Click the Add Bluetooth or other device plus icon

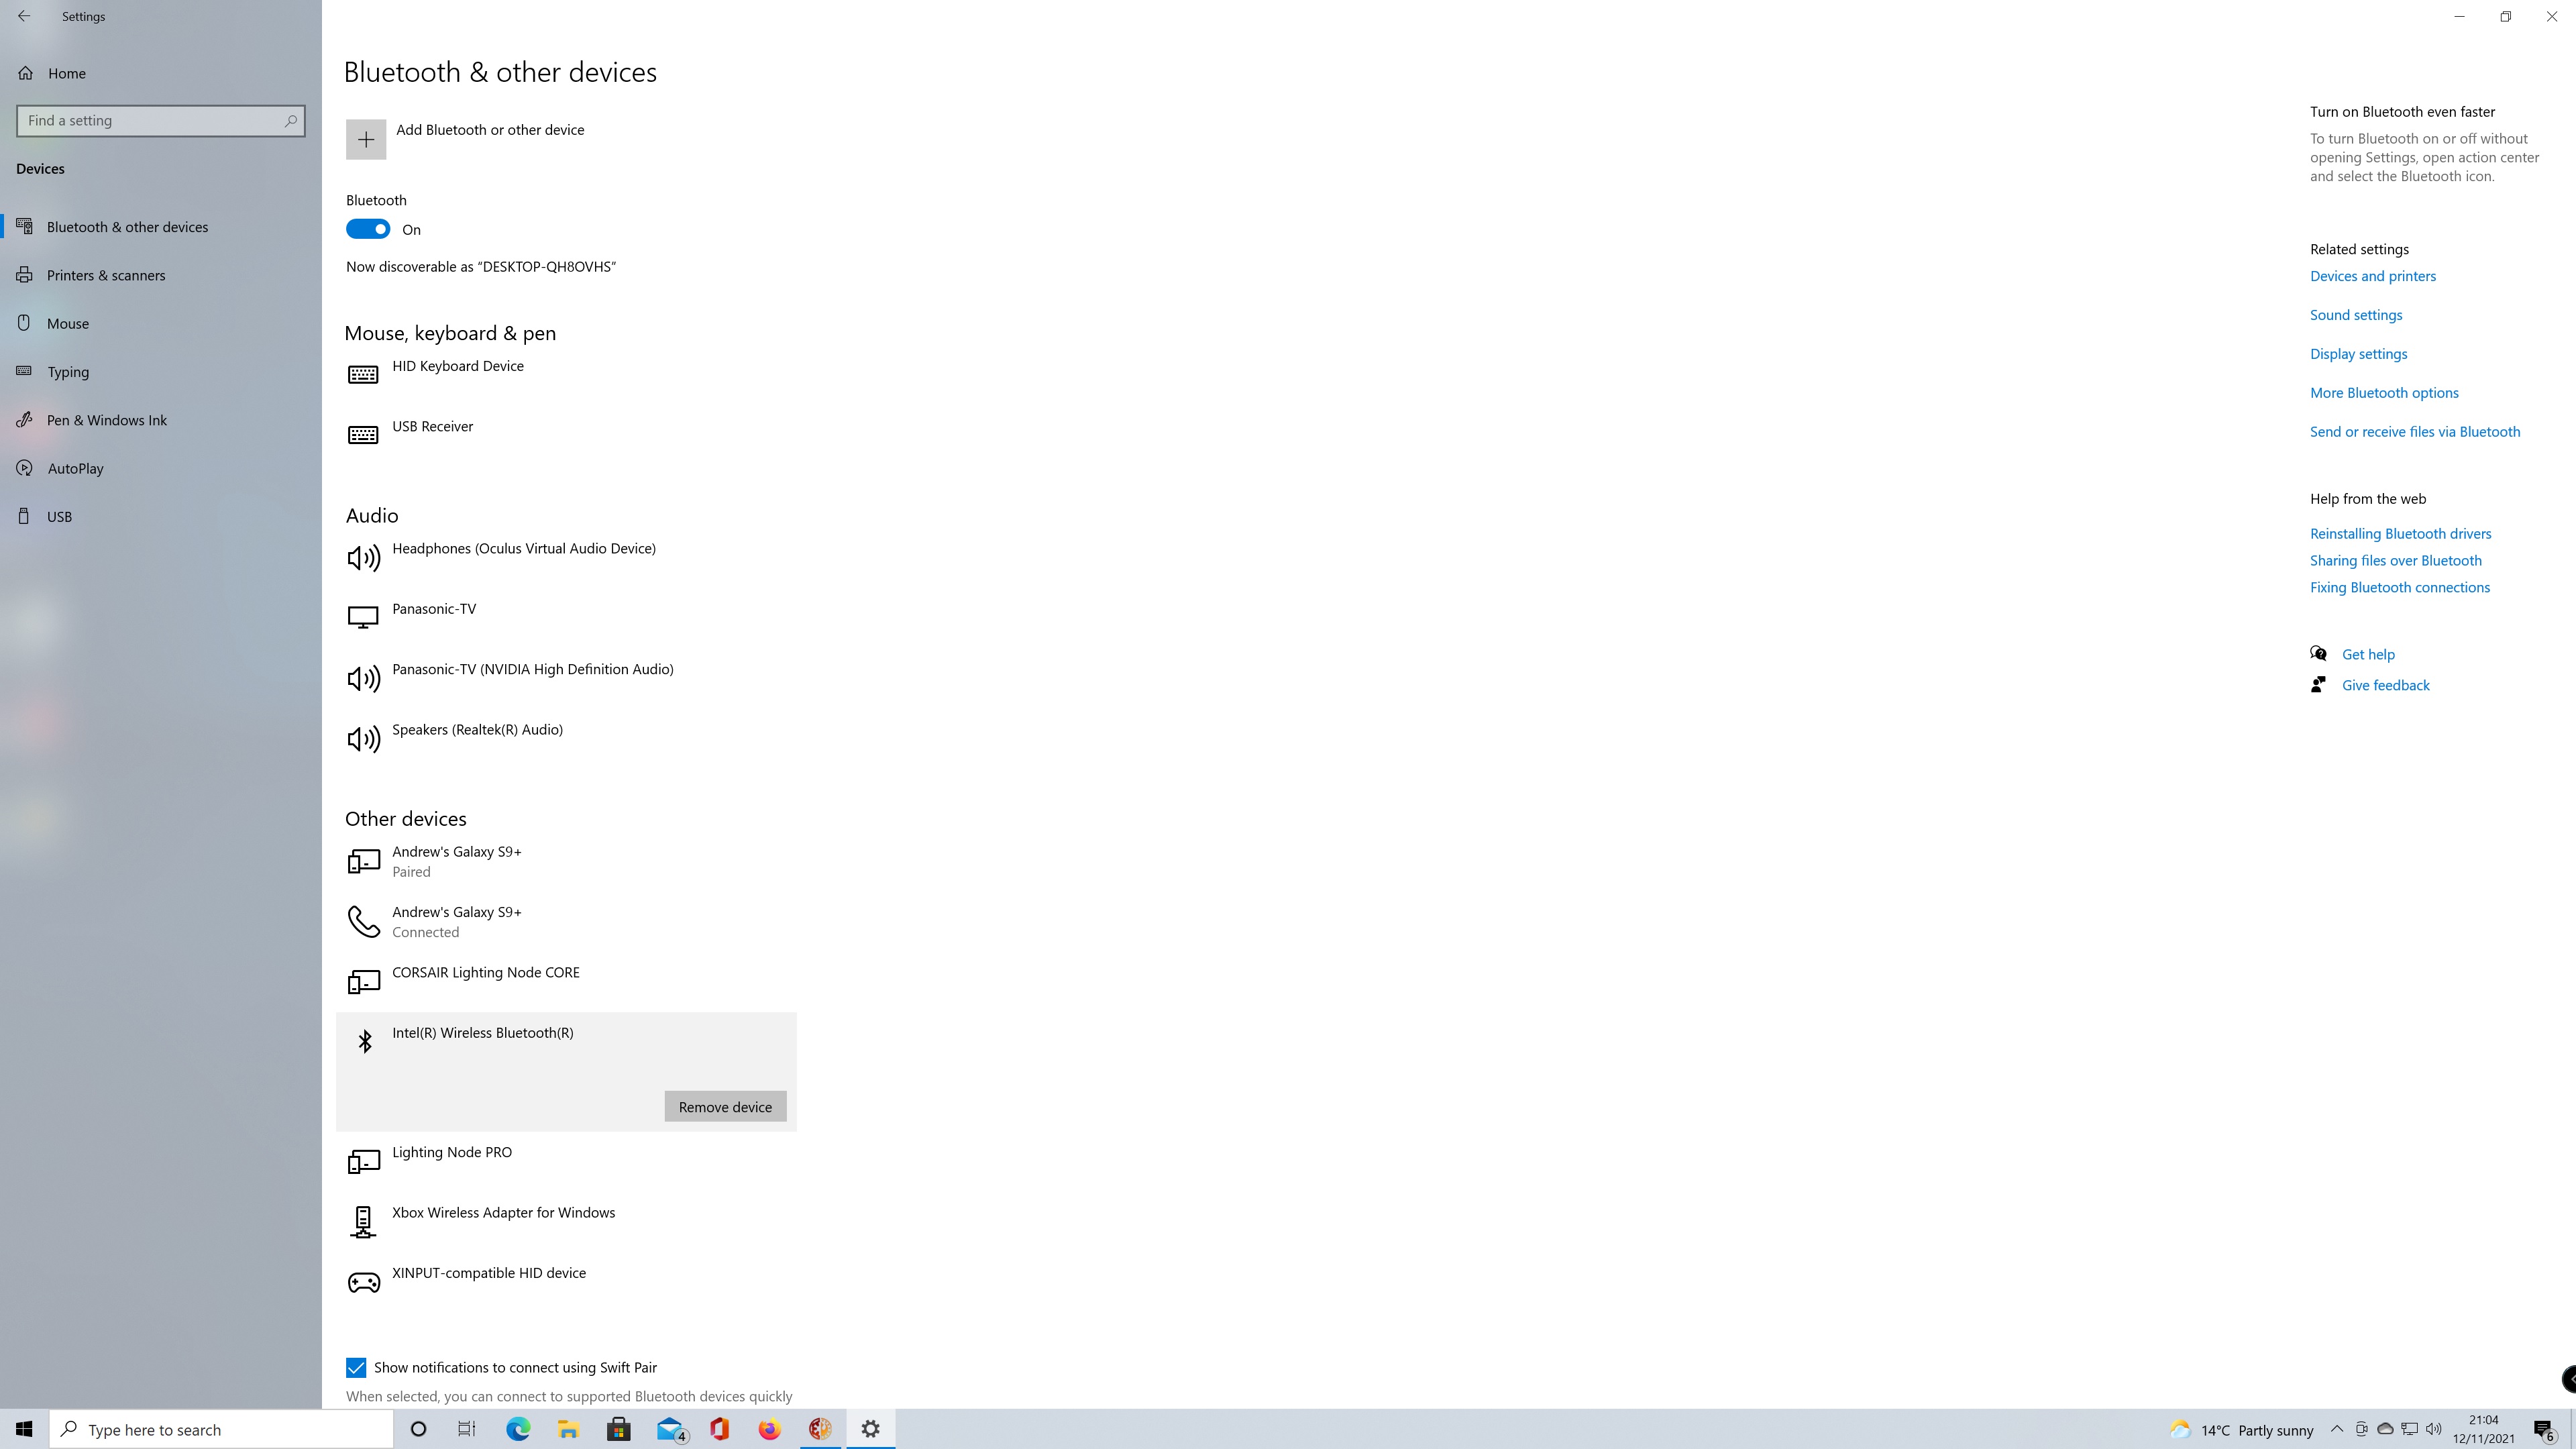[x=366, y=139]
